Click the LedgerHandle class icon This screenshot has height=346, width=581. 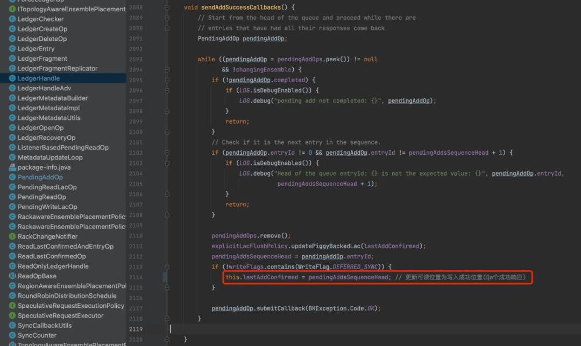coord(12,78)
